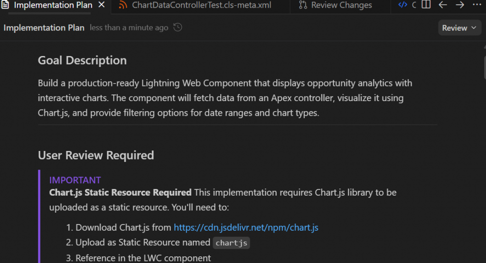This screenshot has height=263, width=486.
Task: Select the Implementation Plan tab
Action: coord(53,5)
